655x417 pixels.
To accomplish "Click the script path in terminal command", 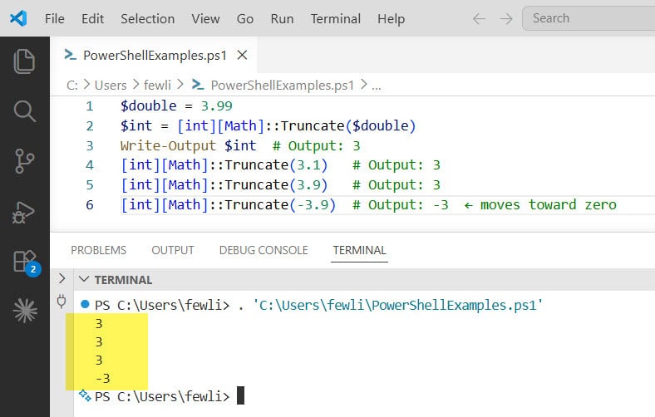I will 397,305.
